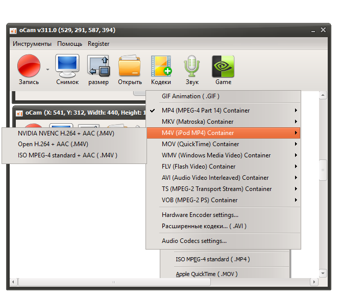The height and width of the screenshot is (301, 341).
Task: Click the horizontal scrollbar thumb at bottom
Action: tap(114, 282)
